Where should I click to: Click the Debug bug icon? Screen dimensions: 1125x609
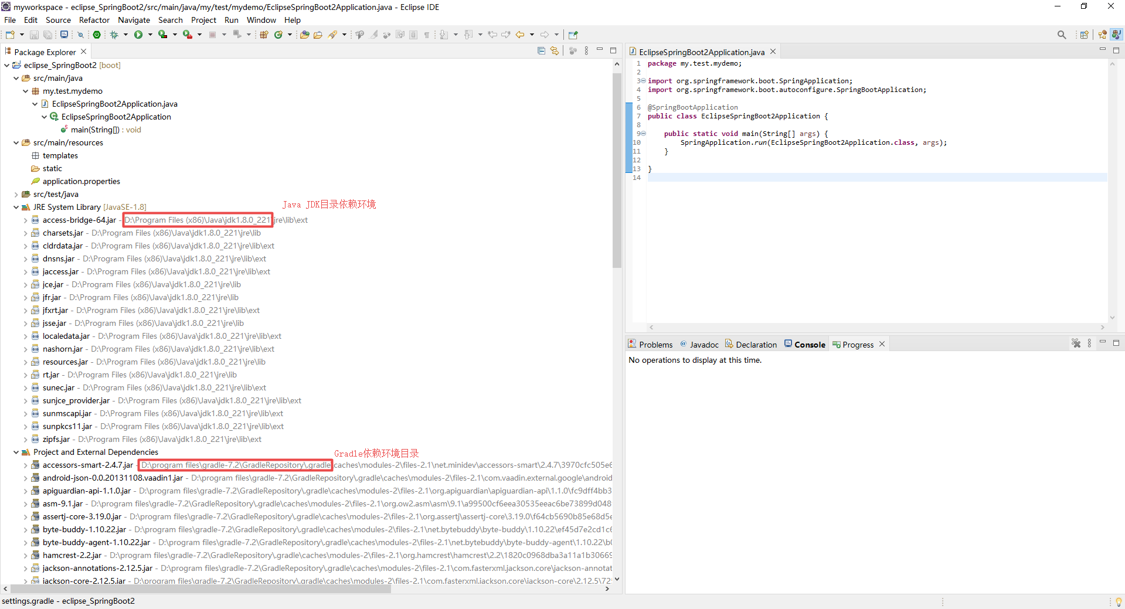click(114, 35)
